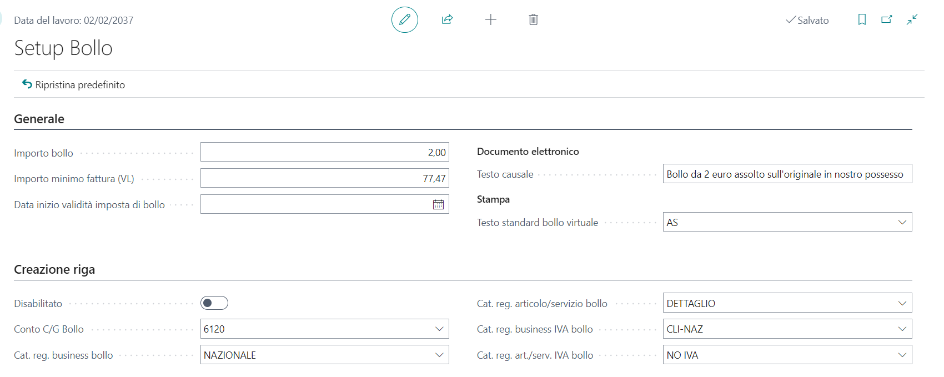Open calendar picker for Data inizio validità
This screenshot has height=377, width=944.
[x=438, y=204]
